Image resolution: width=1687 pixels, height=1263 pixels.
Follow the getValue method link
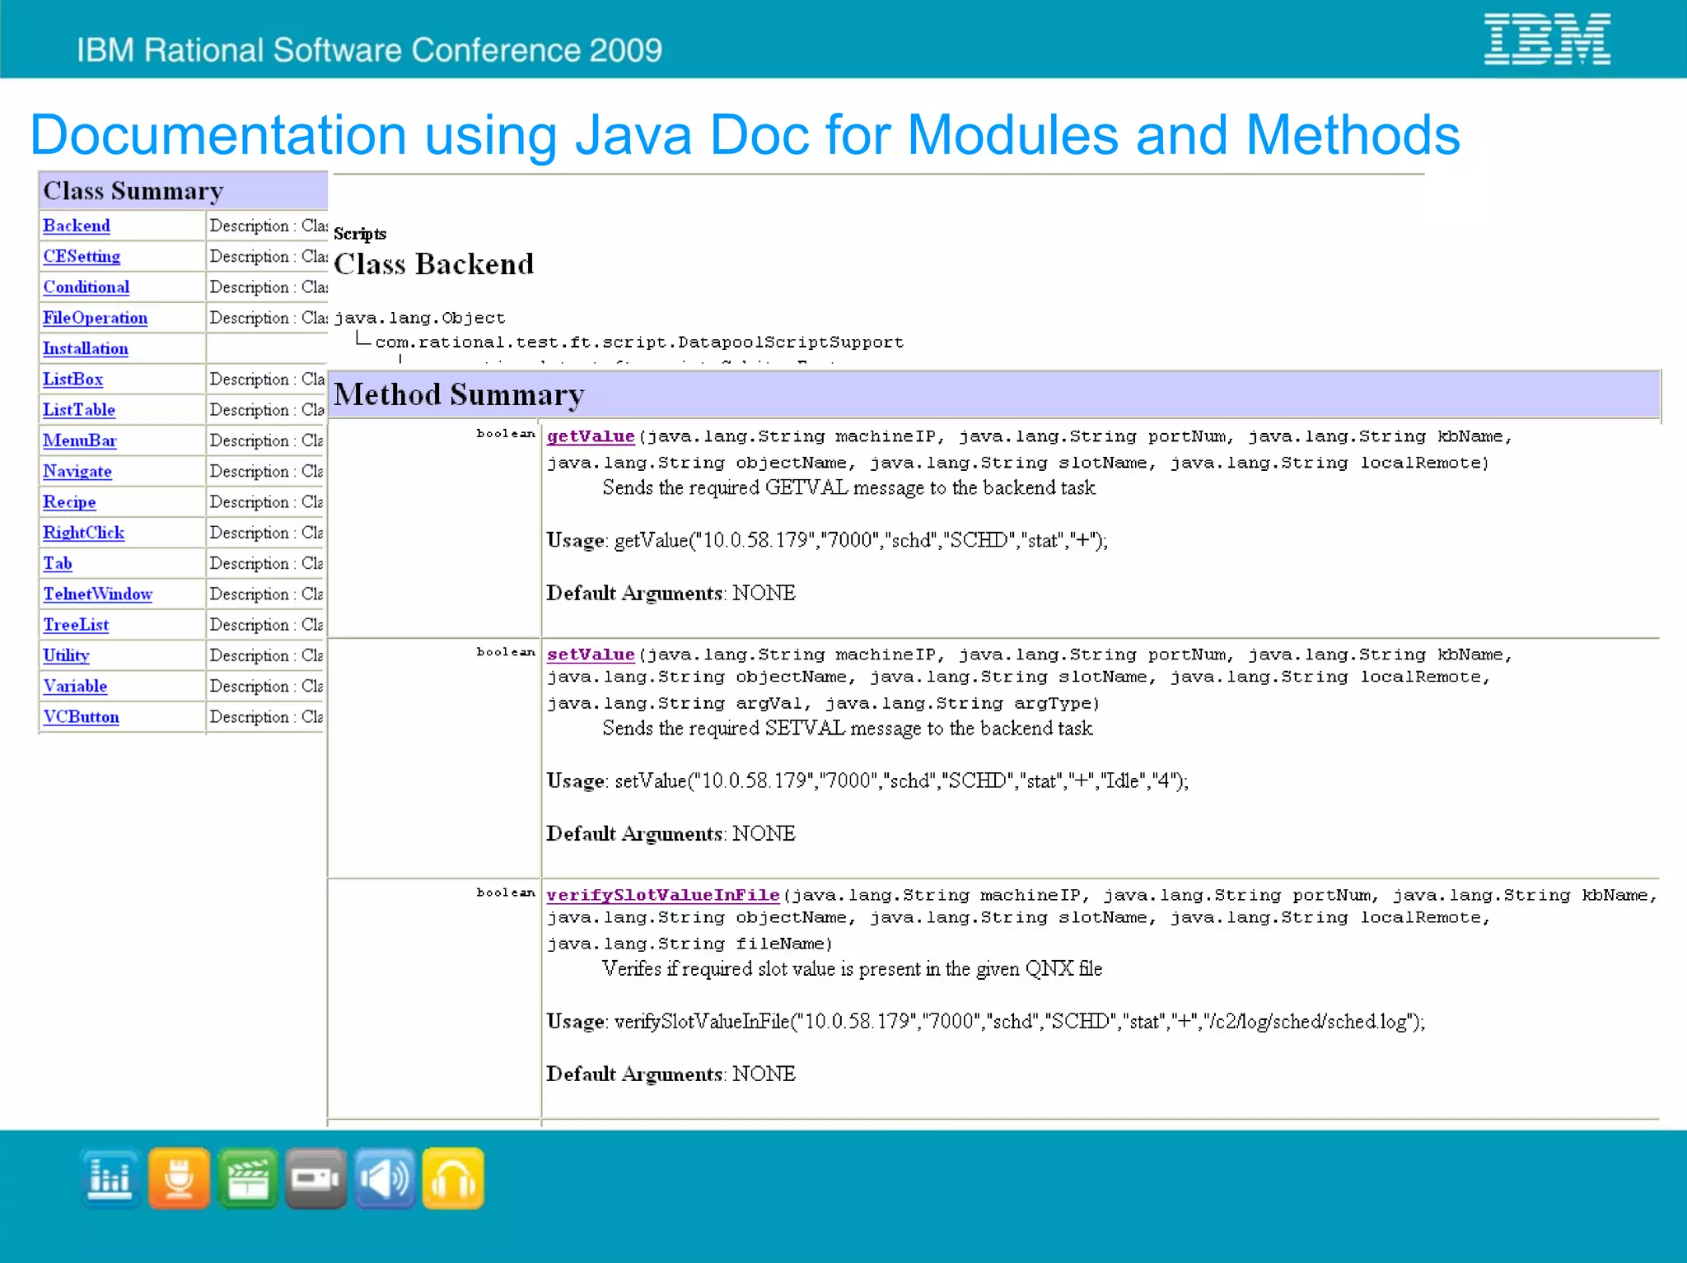pyautogui.click(x=591, y=436)
